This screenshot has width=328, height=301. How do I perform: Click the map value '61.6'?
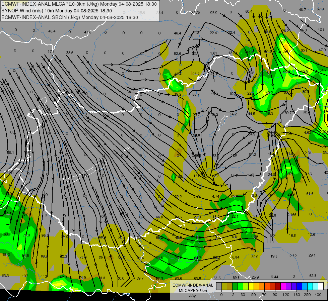(310, 194)
